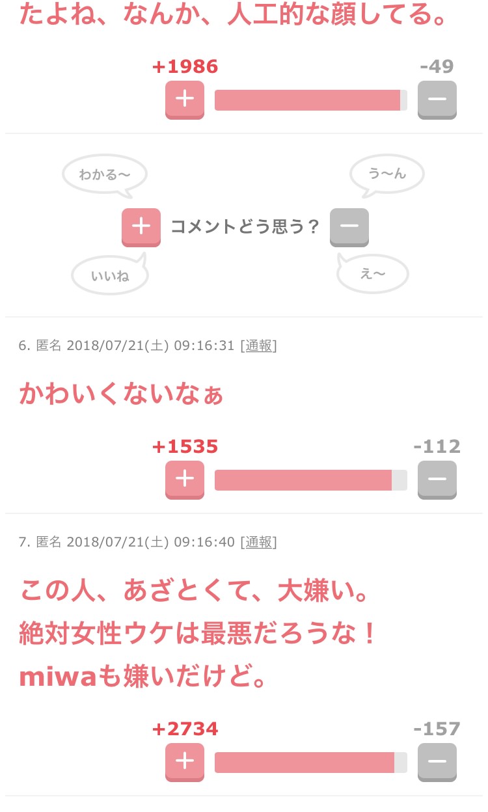The image size is (488, 812).
Task: Click the vote ratio bar of comment 7
Action: [311, 763]
